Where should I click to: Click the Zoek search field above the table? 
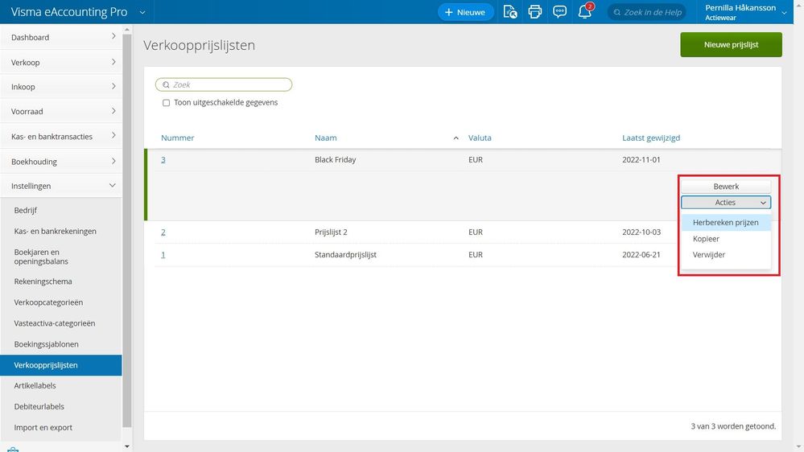click(x=224, y=84)
